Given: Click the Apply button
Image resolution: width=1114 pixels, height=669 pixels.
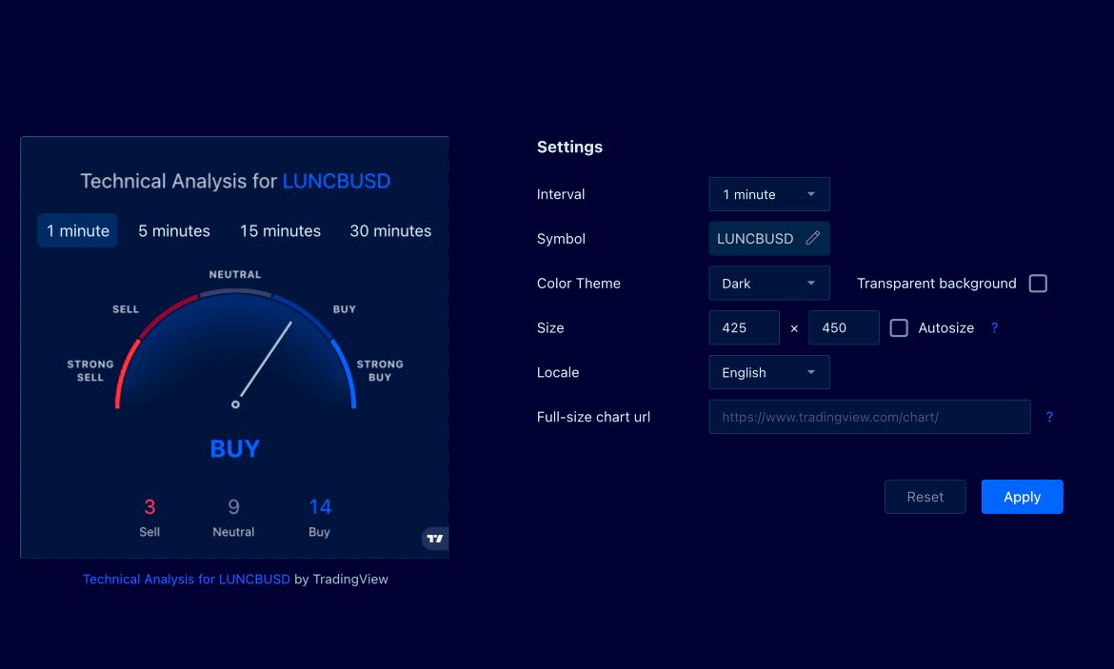Looking at the screenshot, I should click(x=1023, y=497).
